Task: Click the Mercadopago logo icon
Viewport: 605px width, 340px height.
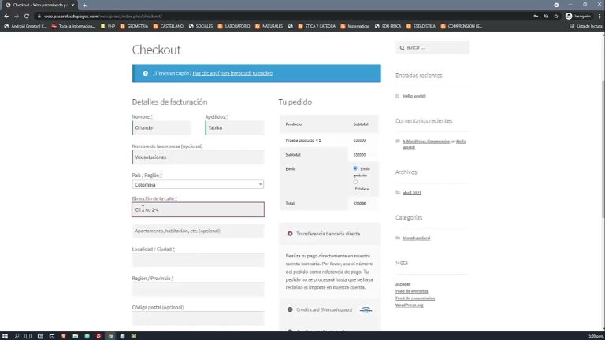Action: [x=365, y=309]
